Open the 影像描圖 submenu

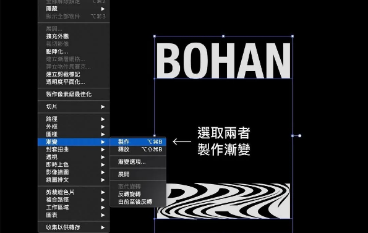[x=74, y=172]
